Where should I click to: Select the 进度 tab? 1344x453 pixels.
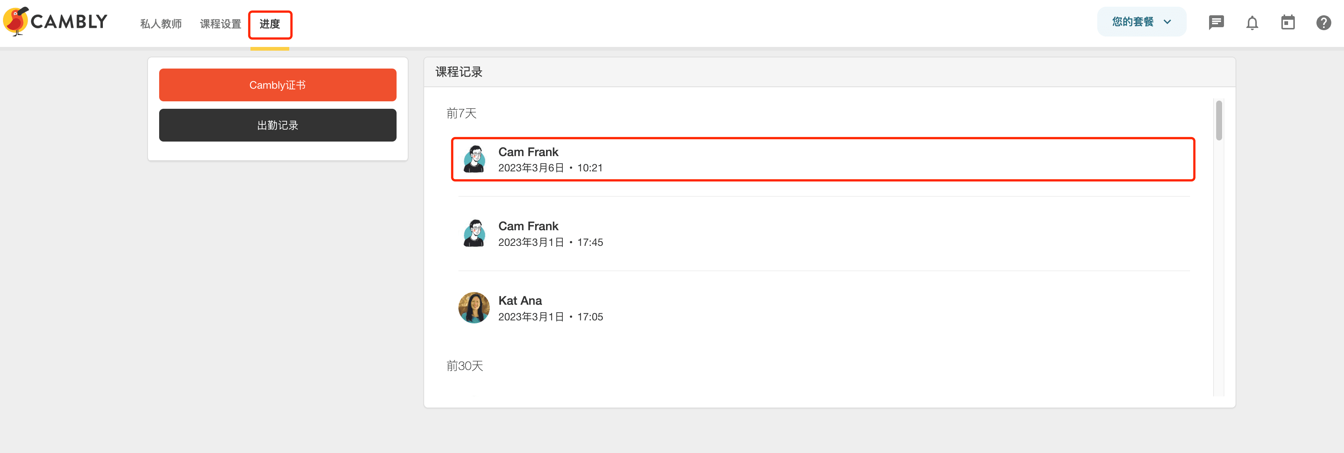tap(270, 24)
